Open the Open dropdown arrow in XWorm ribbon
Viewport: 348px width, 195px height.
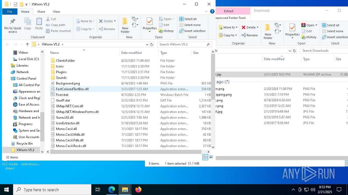[173, 19]
